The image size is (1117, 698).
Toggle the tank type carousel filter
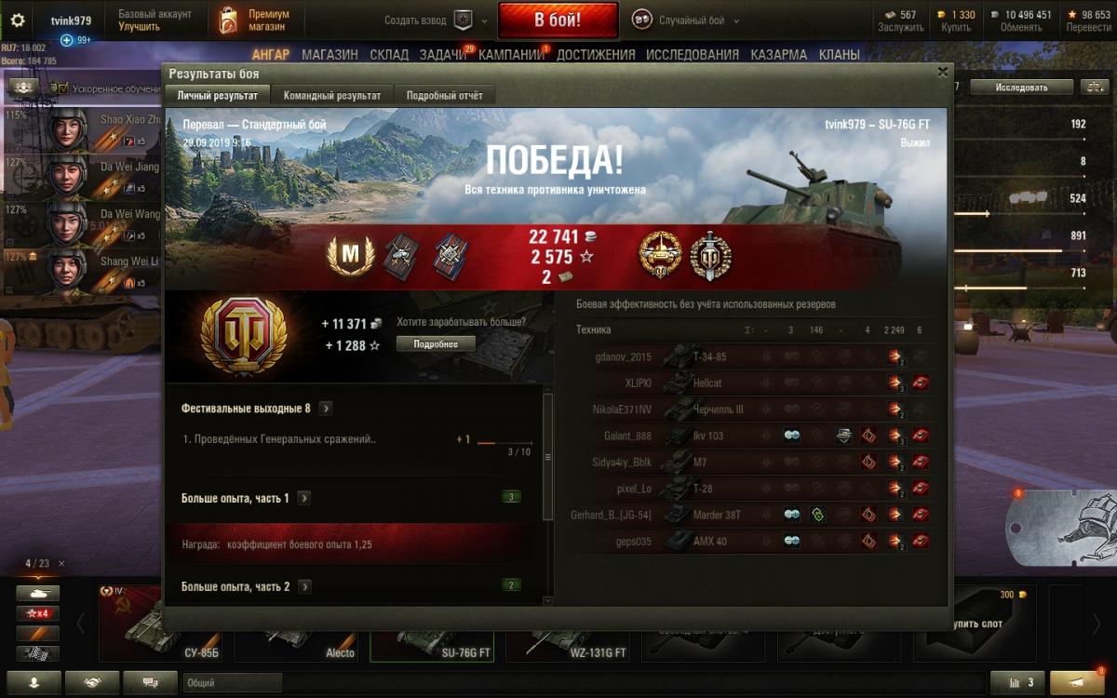tap(38, 593)
